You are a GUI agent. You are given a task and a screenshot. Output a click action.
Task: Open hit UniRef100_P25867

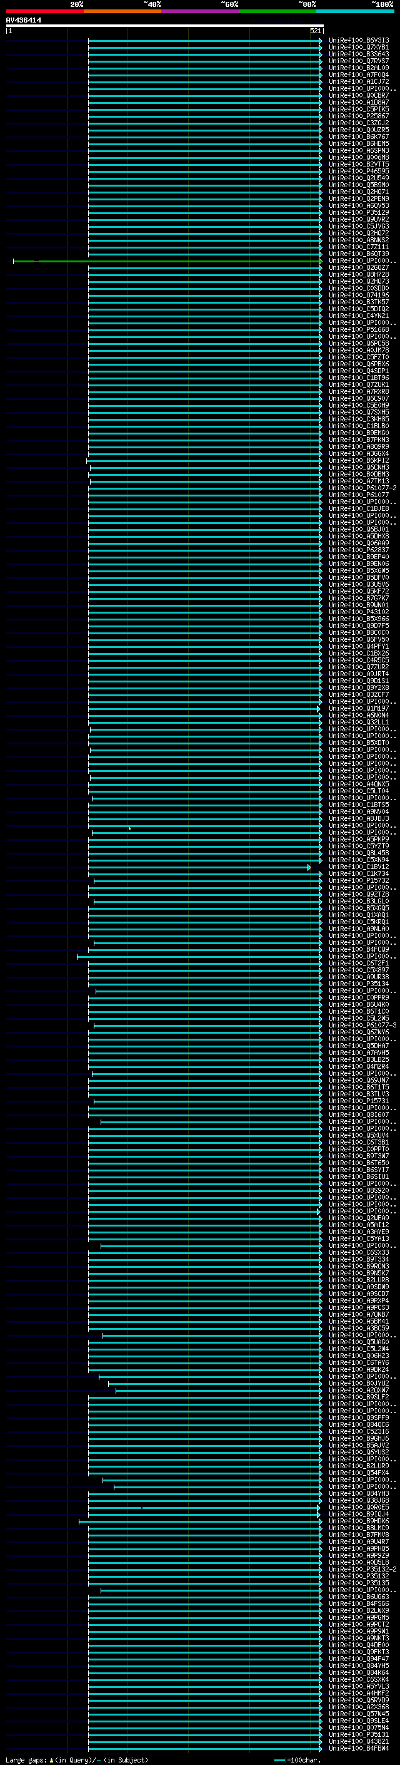tap(359, 116)
